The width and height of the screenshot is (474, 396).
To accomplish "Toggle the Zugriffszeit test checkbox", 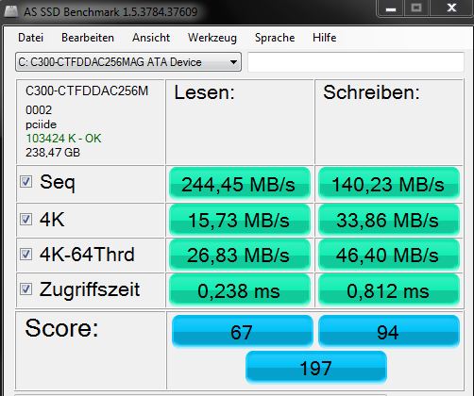I will [x=25, y=289].
